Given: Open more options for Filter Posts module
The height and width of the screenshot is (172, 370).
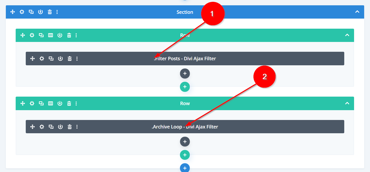Looking at the screenshot, I should click(77, 59).
